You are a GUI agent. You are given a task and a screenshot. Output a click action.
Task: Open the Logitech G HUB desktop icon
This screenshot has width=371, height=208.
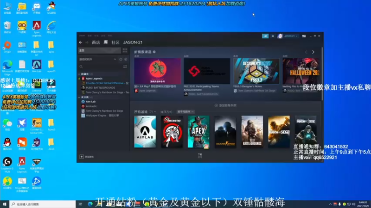click(x=7, y=165)
